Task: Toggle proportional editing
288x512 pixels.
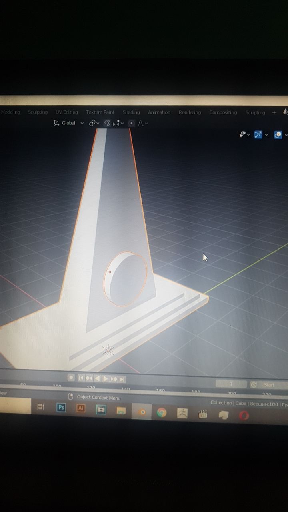Action: click(131, 123)
